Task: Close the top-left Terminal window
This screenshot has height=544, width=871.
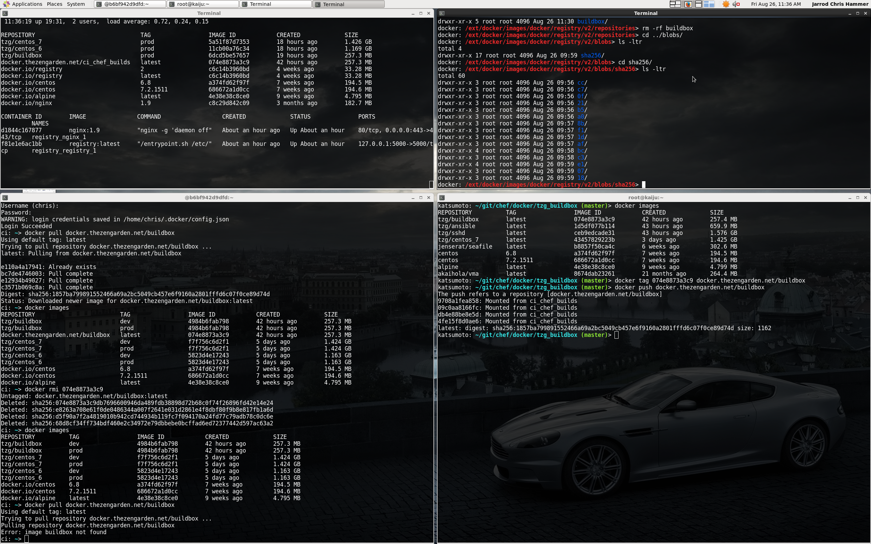Action: pos(429,13)
